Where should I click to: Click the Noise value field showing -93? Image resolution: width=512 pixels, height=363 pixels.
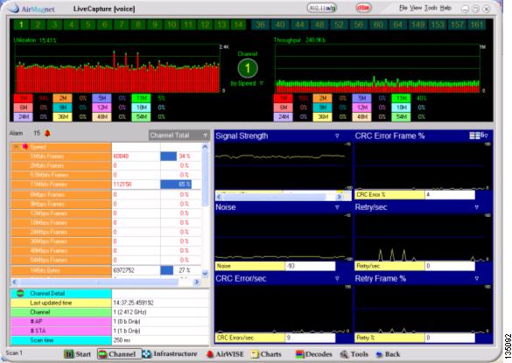(310, 266)
